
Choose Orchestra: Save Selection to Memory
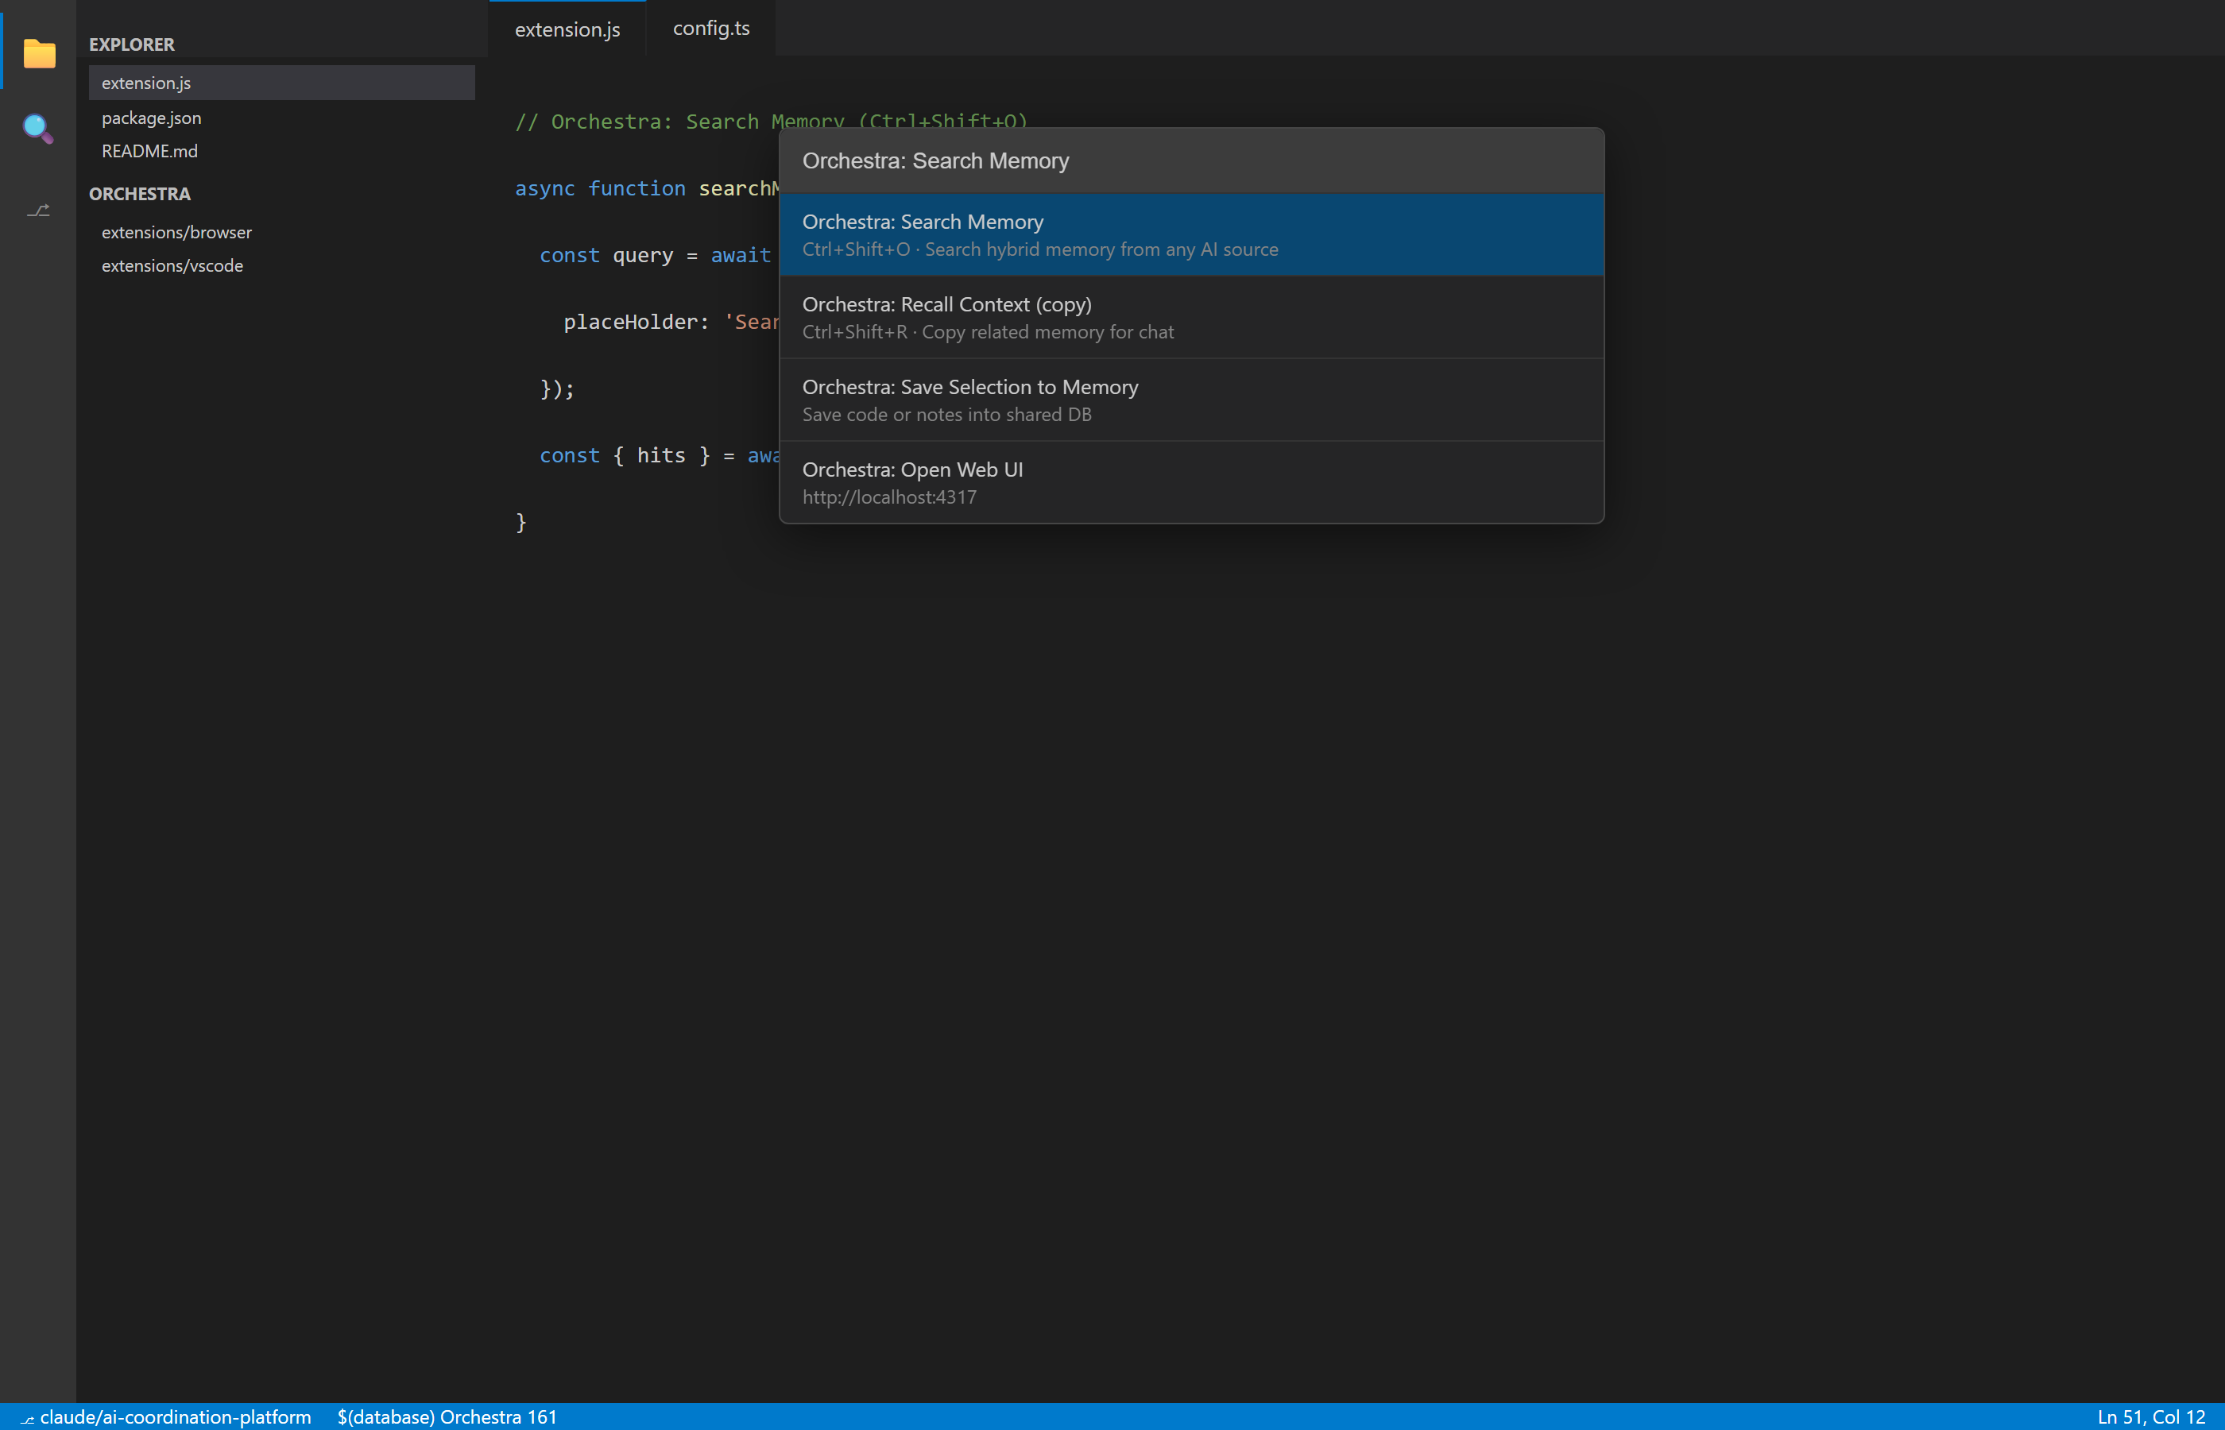tap(1191, 400)
